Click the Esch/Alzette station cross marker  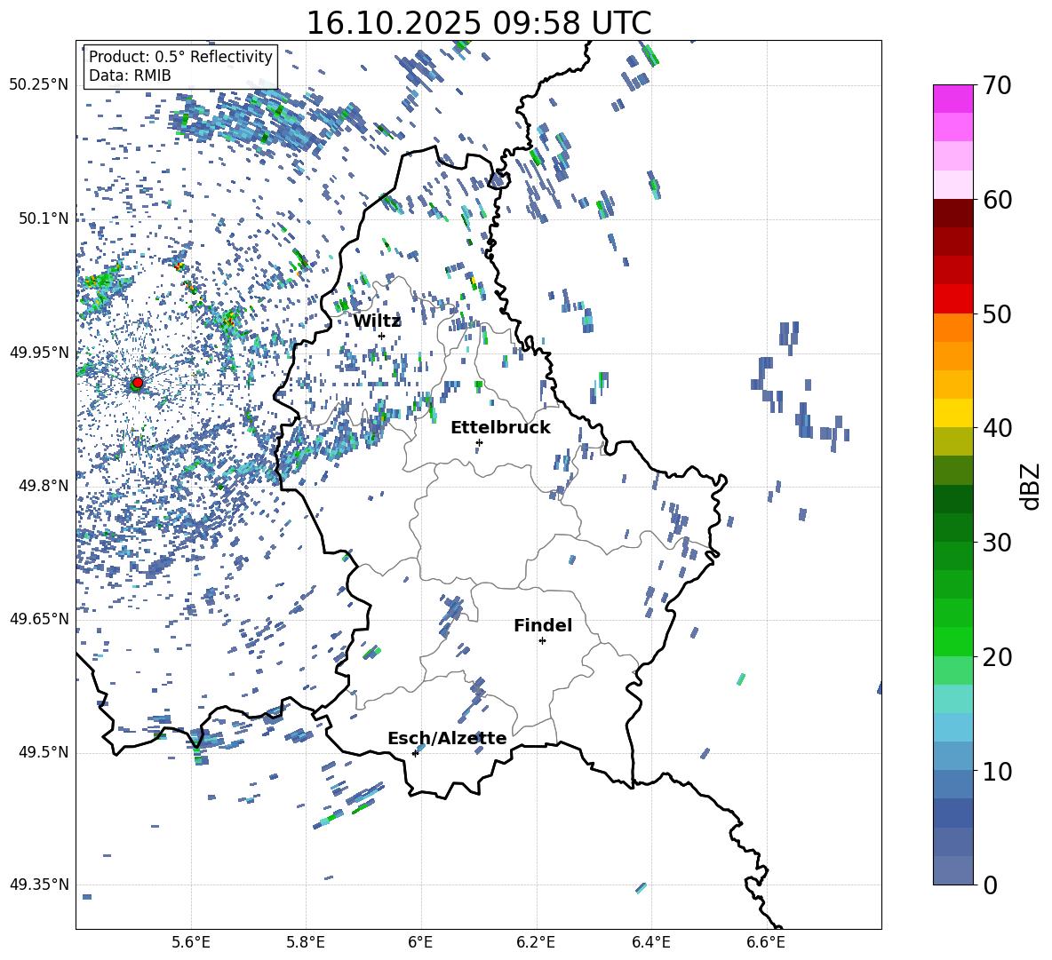415,753
